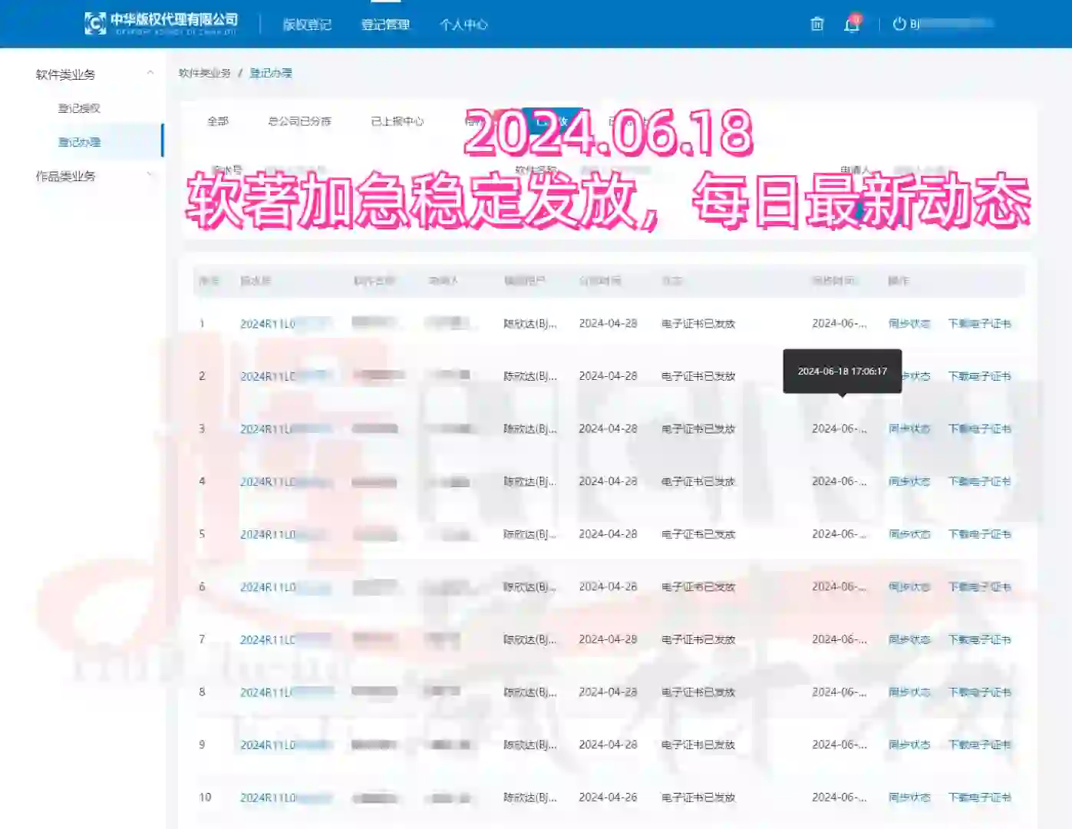Open the notification bell icon
The width and height of the screenshot is (1072, 829).
[852, 25]
